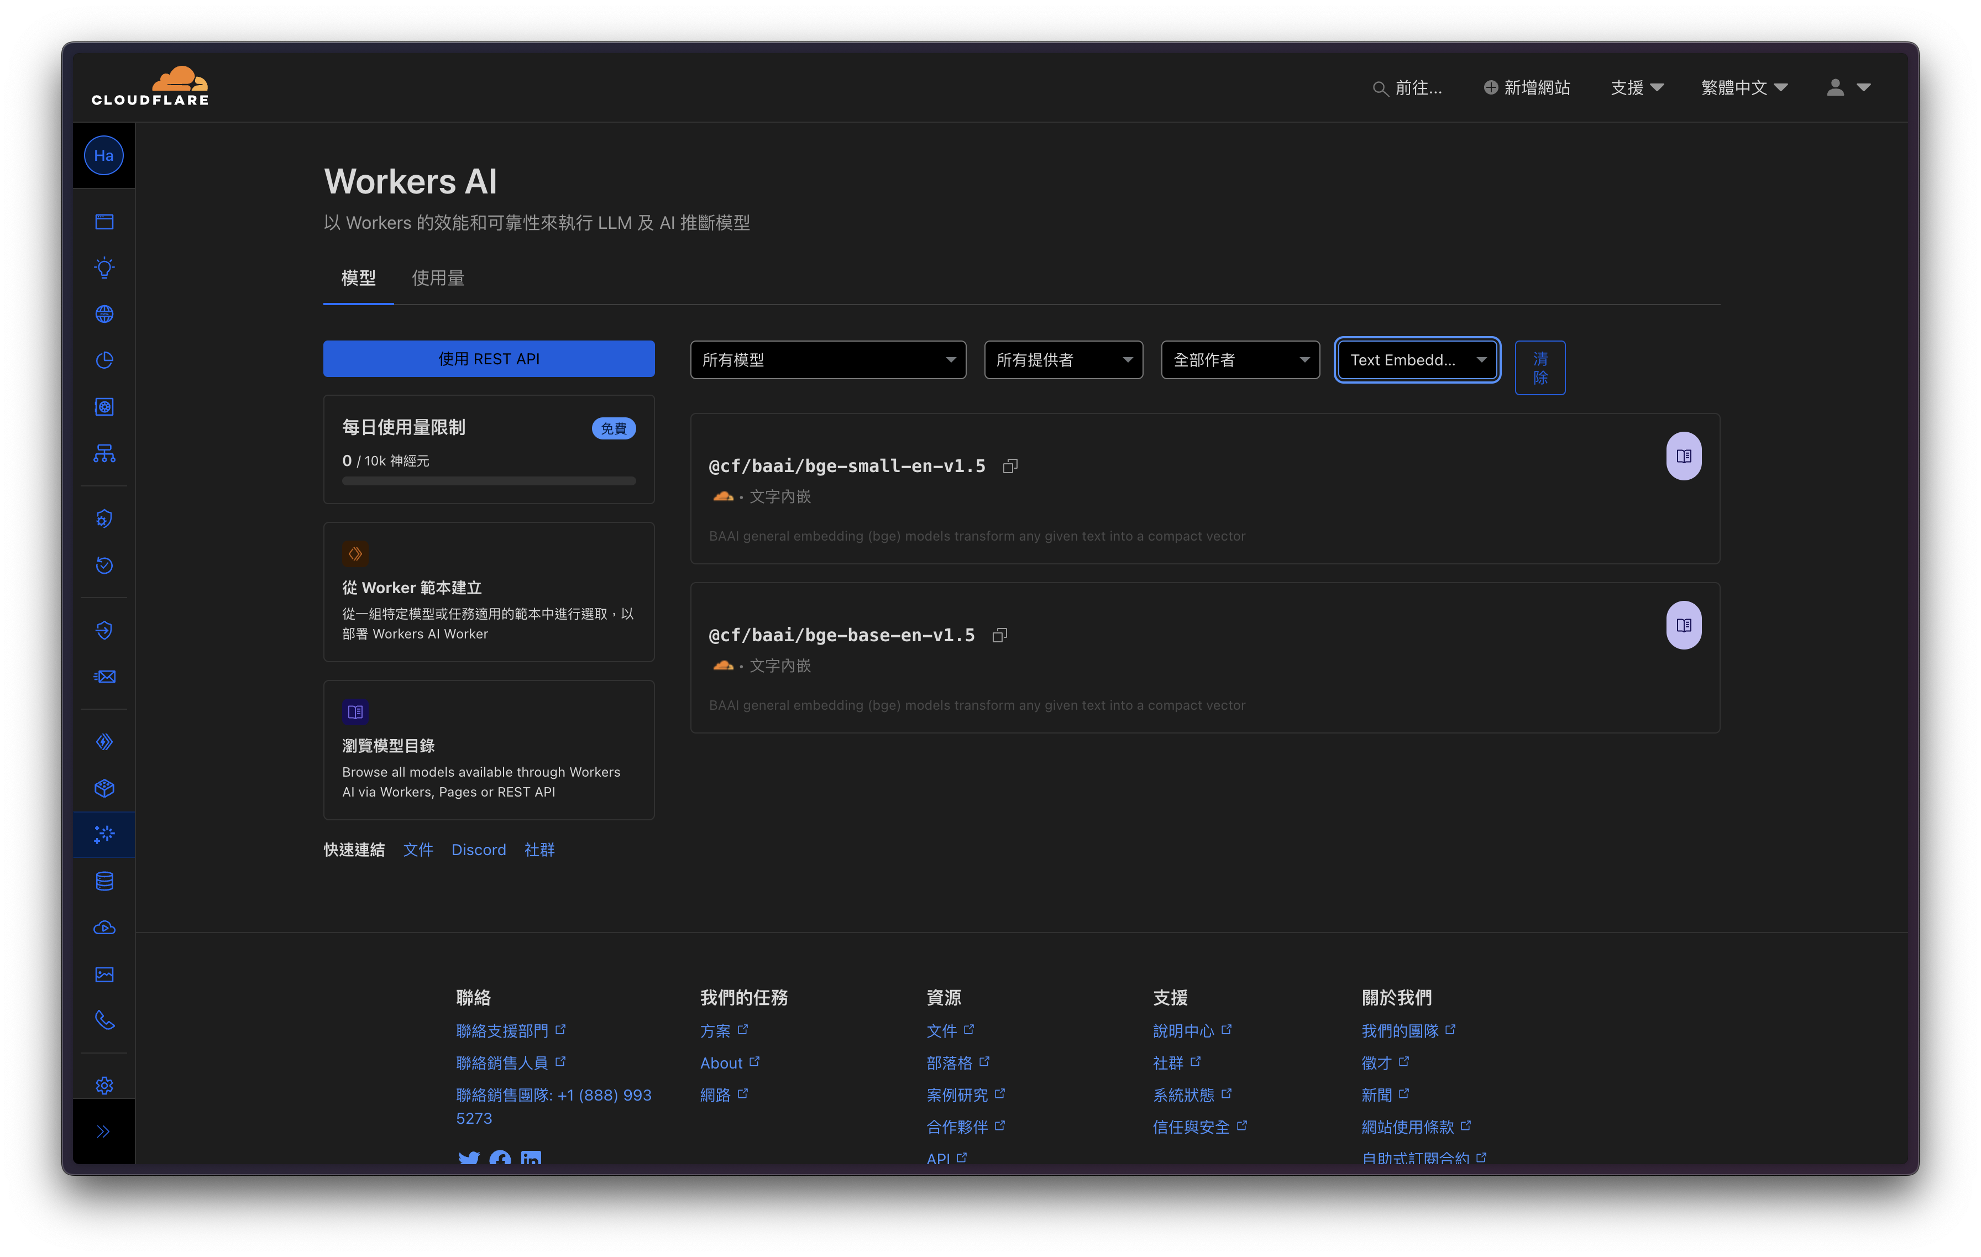The width and height of the screenshot is (1981, 1257).
Task: Open the 所有提供者 filter dropdown
Action: click(x=1063, y=359)
